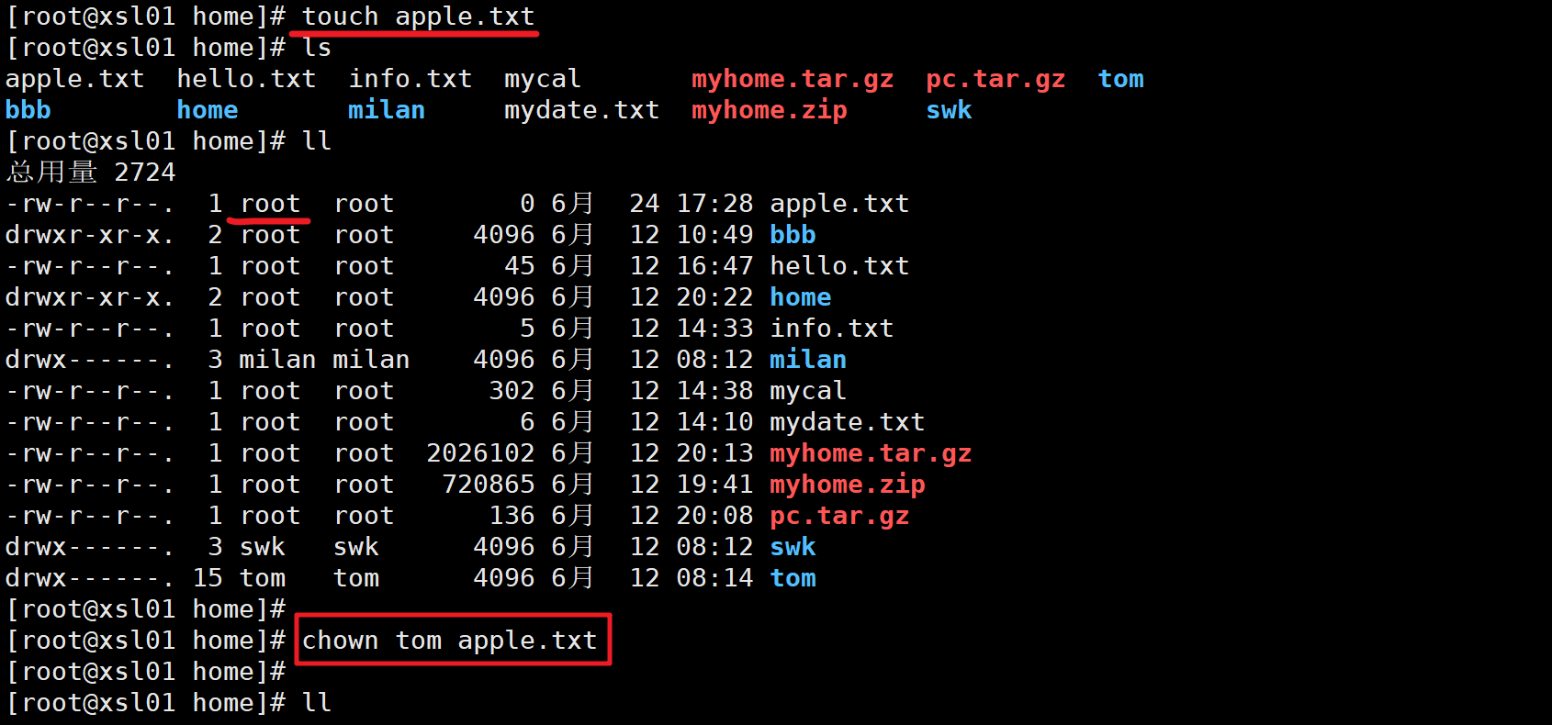Select mycal in the ls output
The width and height of the screenshot is (1552, 725).
point(543,79)
